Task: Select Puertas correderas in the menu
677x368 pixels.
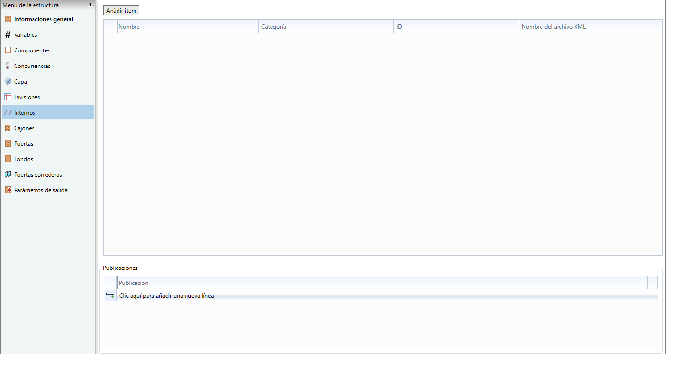Action: (48, 175)
